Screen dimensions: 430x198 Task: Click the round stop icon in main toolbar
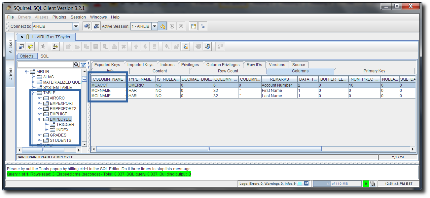(181, 26)
